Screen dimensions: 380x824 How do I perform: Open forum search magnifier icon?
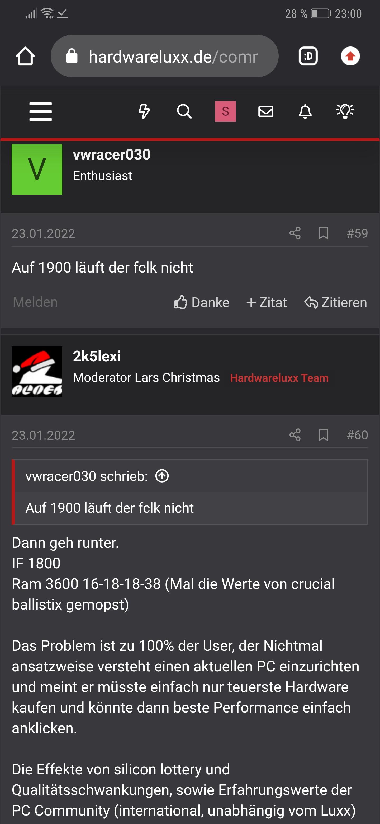pyautogui.click(x=184, y=111)
